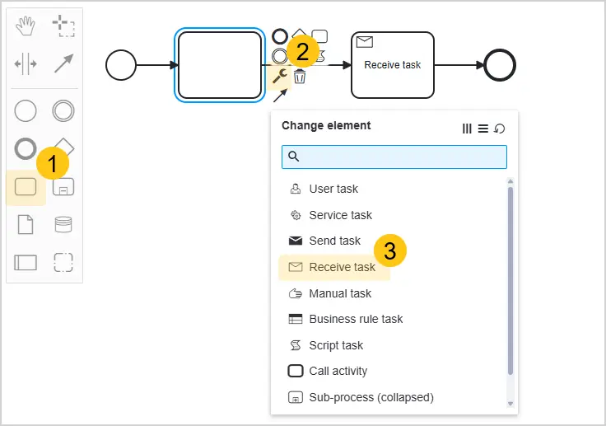Screen dimensions: 606x426
Task: Create an intermediate event from palette
Action: [x=63, y=111]
